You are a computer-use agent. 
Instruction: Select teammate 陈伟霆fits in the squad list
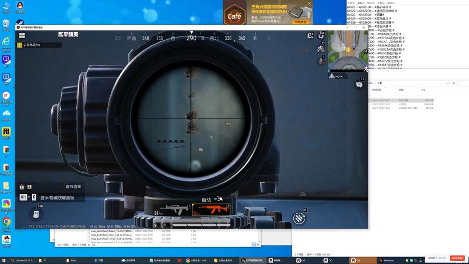click(39, 45)
